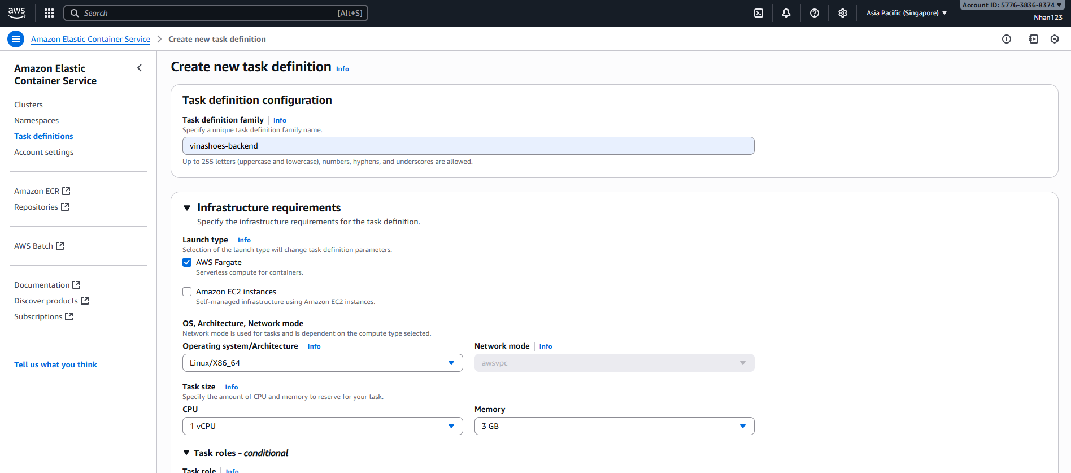Click the Nhan123 username label
Screen dimensions: 1071x473
click(1048, 18)
